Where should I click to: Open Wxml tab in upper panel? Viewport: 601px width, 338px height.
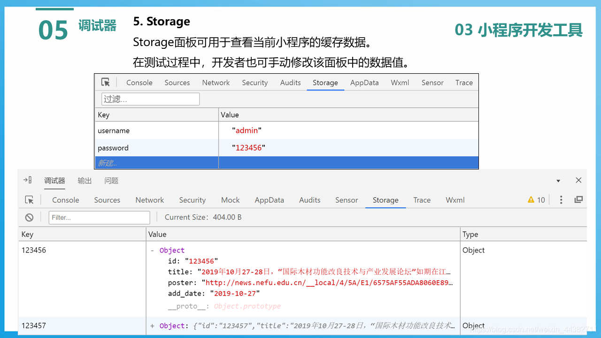coord(400,83)
